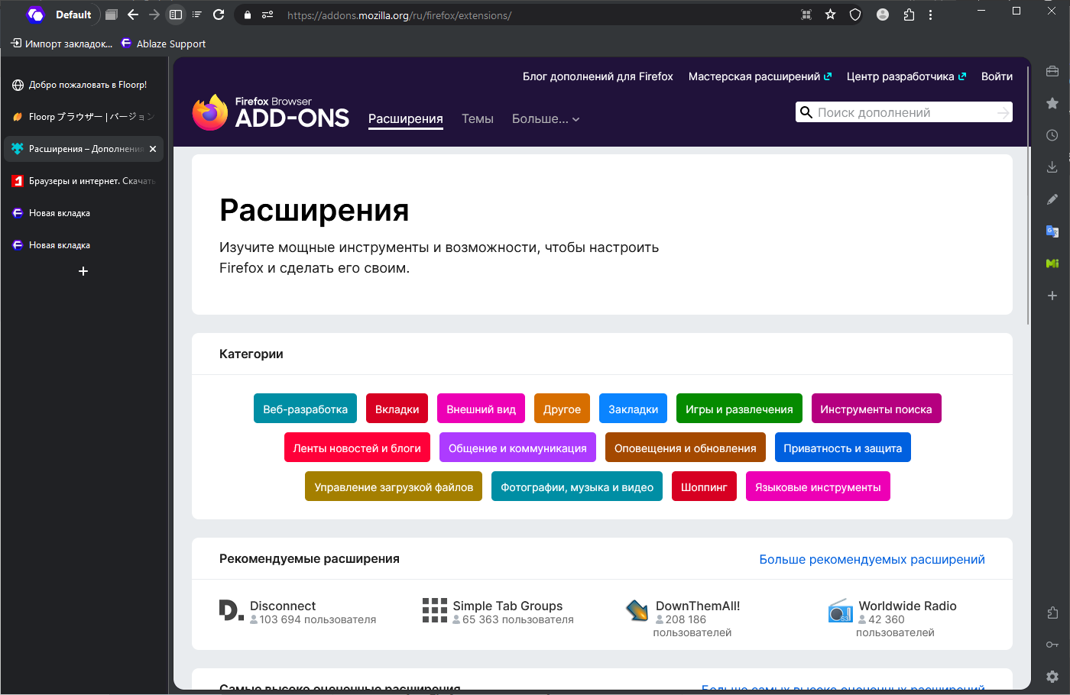Open the tracking protection shield icon
This screenshot has height=695, width=1070.
coord(855,15)
